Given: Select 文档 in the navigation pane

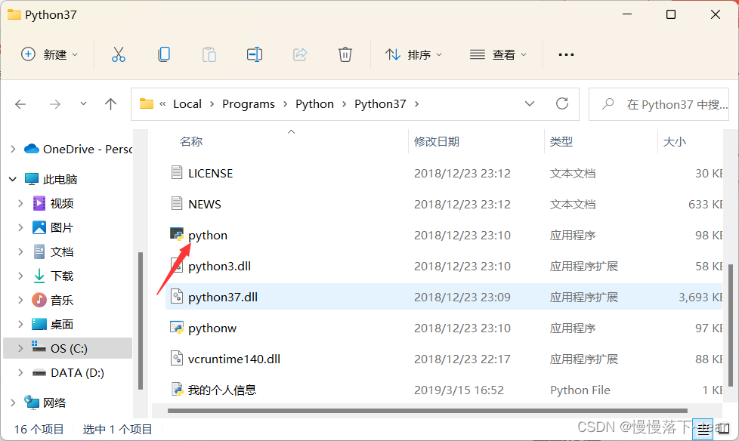Looking at the screenshot, I should (62, 251).
